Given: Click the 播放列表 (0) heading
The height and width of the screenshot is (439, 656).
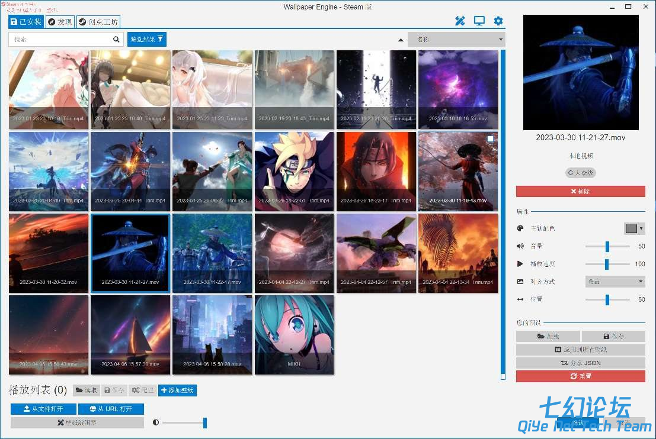Looking at the screenshot, I should pyautogui.click(x=38, y=390).
